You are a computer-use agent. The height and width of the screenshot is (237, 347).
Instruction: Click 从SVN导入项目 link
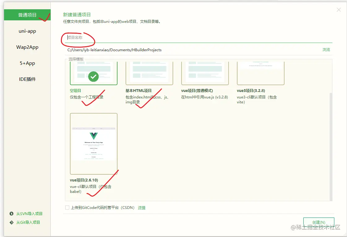29,214
